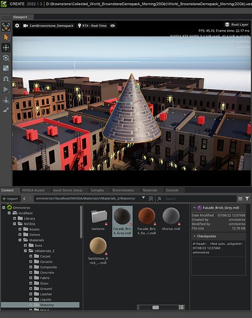Collapse the Materials tree folder

click(x=20, y=240)
